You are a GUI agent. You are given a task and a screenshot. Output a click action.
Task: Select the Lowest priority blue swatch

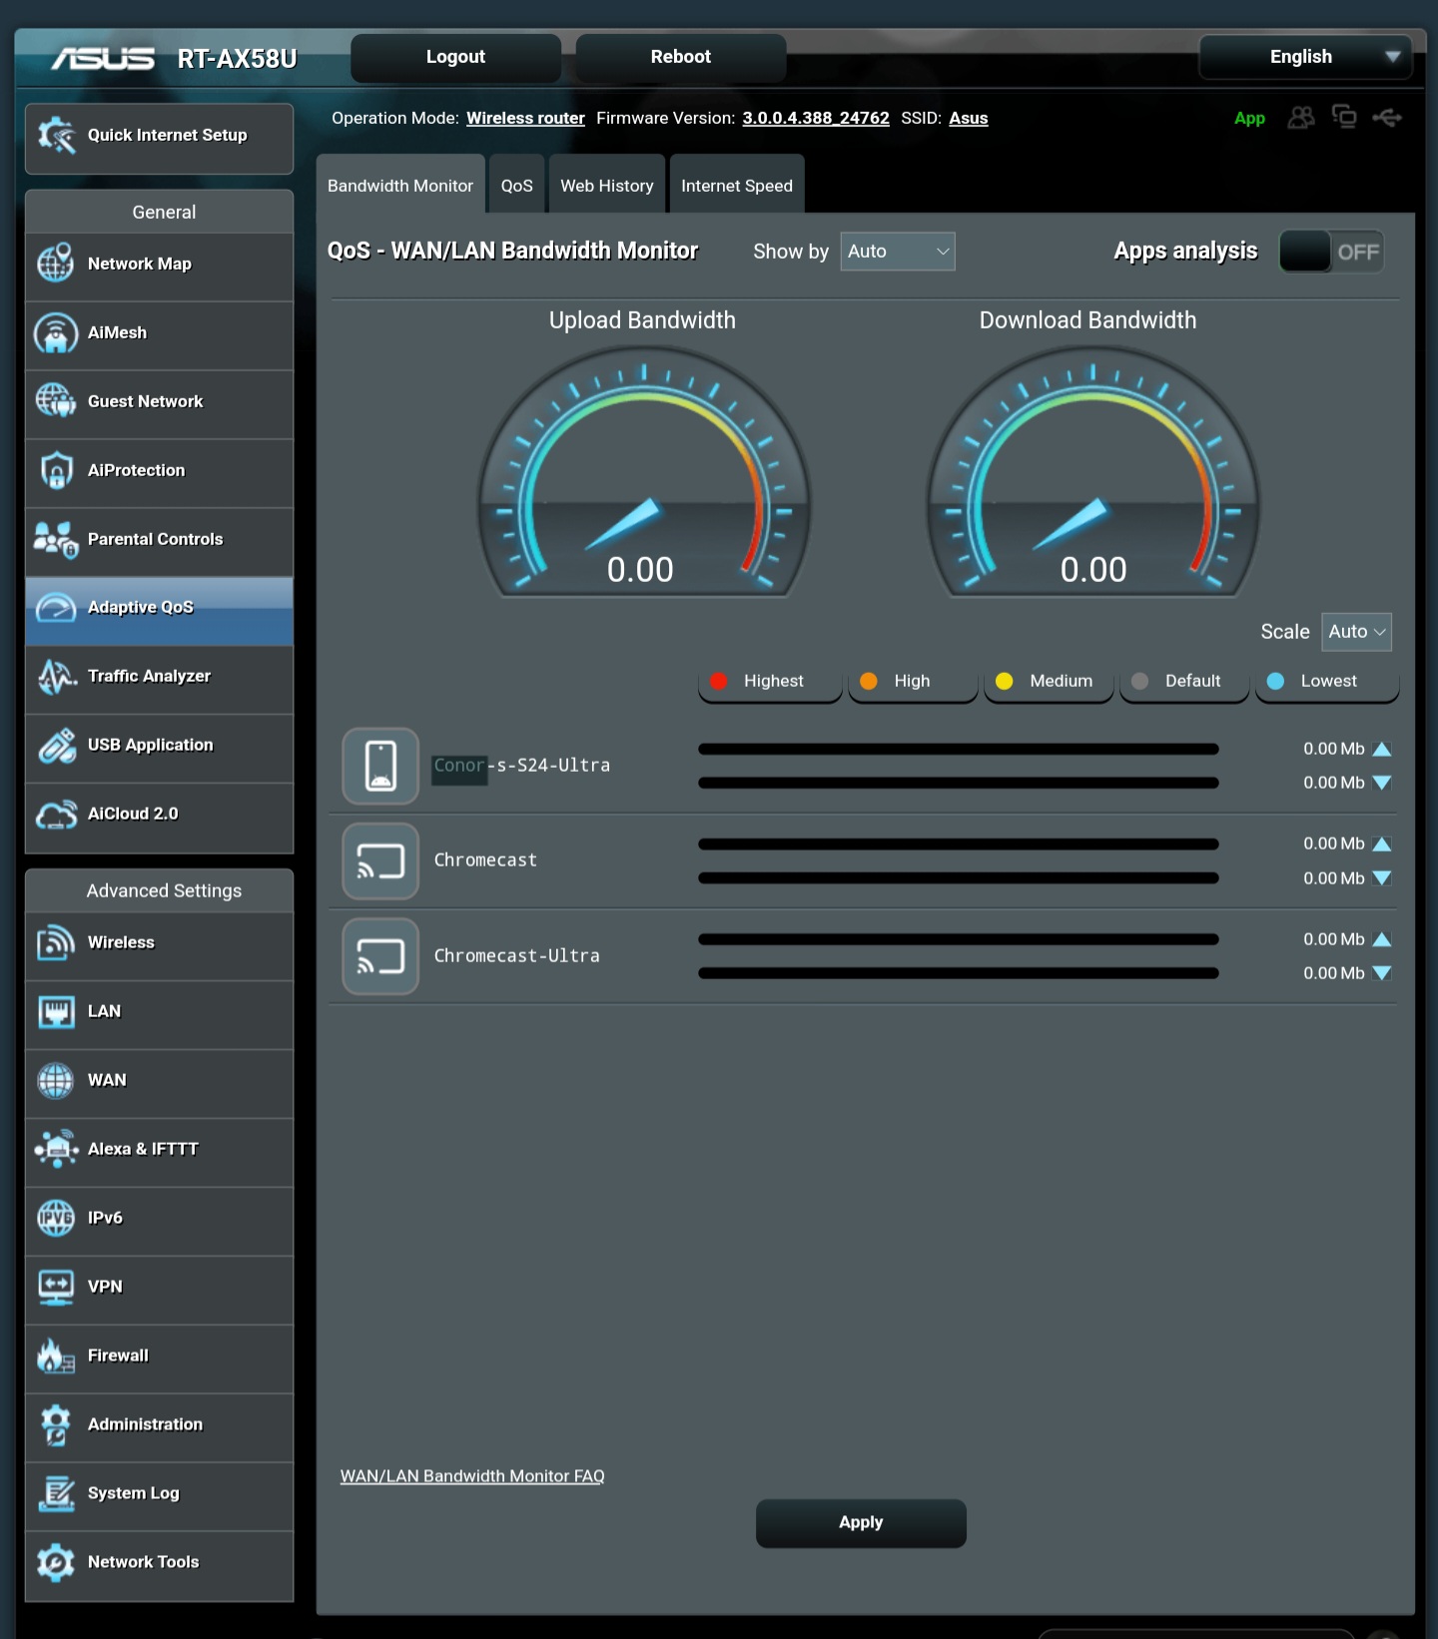point(1275,681)
